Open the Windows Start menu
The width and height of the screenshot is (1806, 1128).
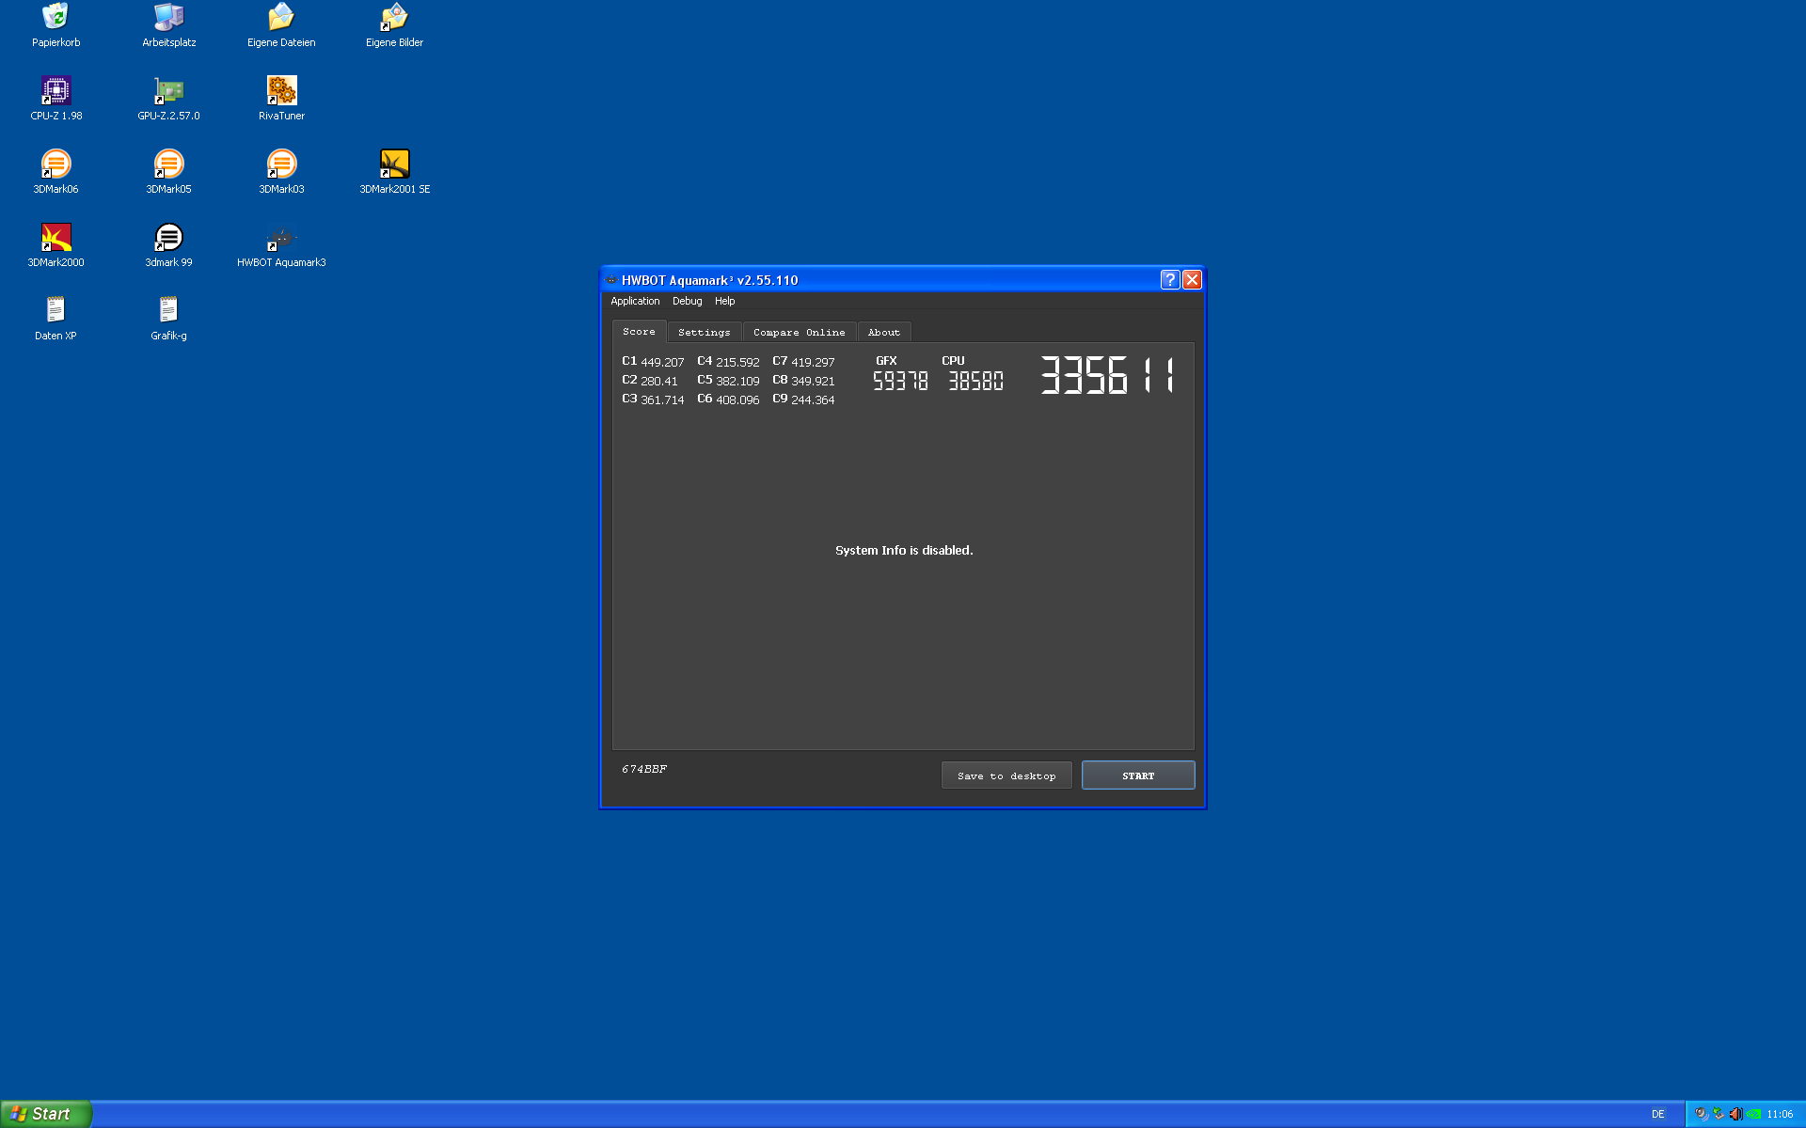coord(46,1114)
